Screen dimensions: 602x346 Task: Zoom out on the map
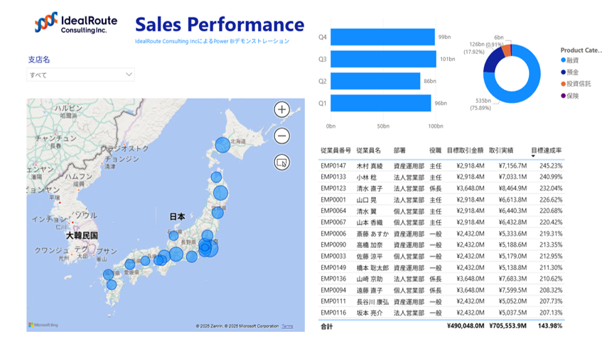pos(281,136)
